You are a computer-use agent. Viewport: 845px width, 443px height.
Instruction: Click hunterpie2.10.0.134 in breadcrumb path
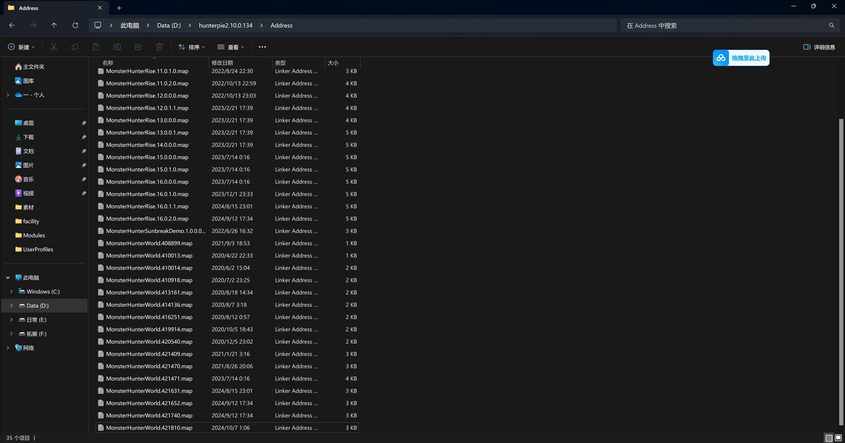click(226, 25)
